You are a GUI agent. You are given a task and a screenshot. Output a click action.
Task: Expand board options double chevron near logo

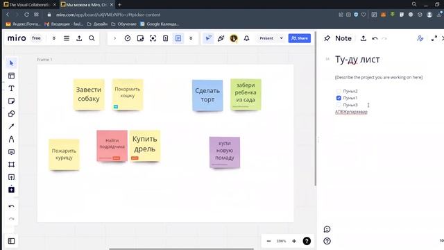pyautogui.click(x=54, y=38)
